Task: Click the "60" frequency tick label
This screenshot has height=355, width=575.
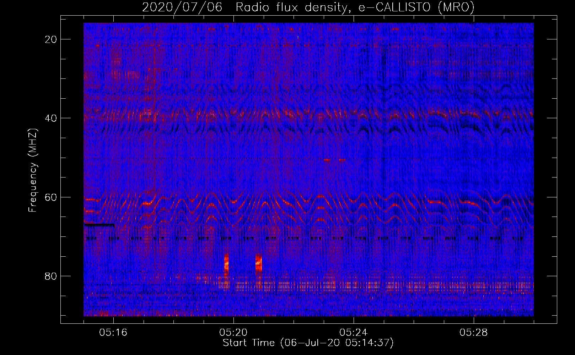Action: (51, 197)
